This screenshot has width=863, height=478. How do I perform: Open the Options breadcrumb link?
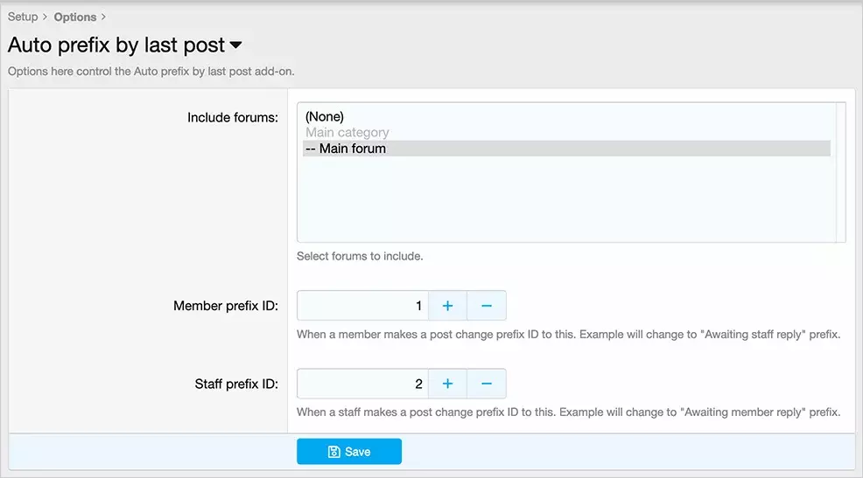[75, 17]
